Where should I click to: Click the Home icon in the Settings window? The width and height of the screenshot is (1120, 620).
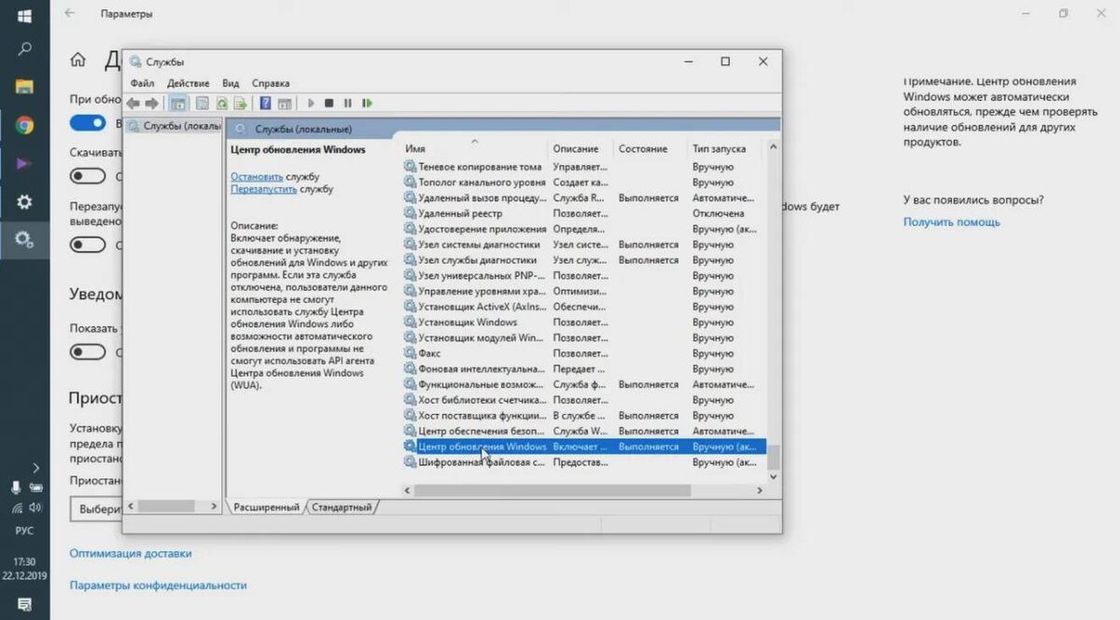[x=78, y=60]
